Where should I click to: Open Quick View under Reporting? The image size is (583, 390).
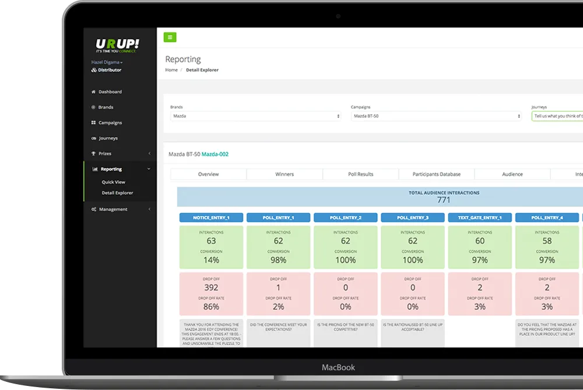[114, 182]
